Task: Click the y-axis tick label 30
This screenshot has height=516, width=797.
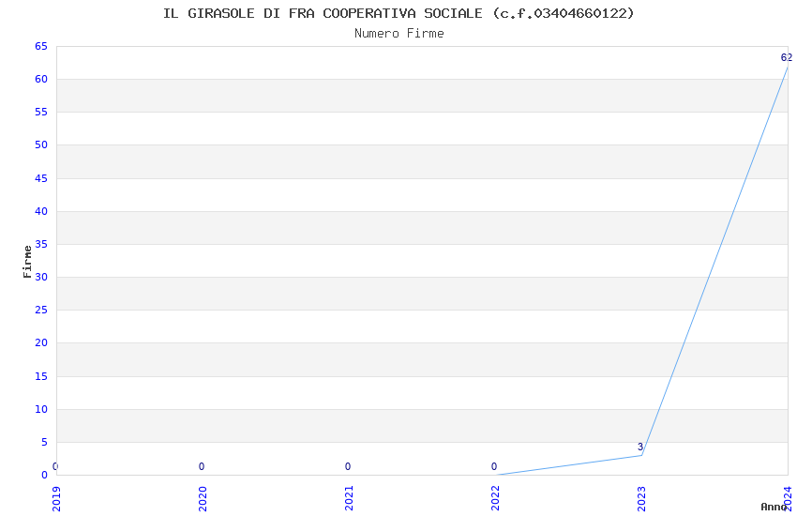Action: click(x=41, y=278)
